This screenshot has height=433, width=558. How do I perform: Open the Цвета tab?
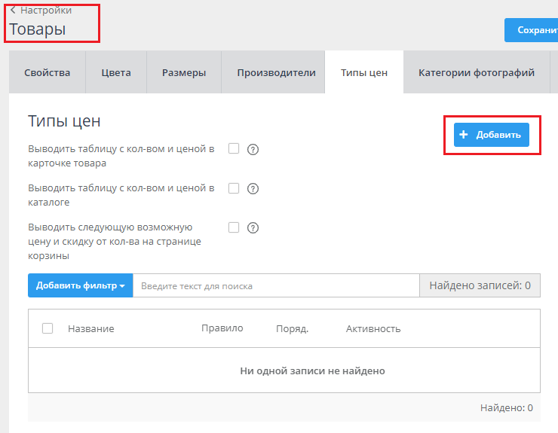116,73
